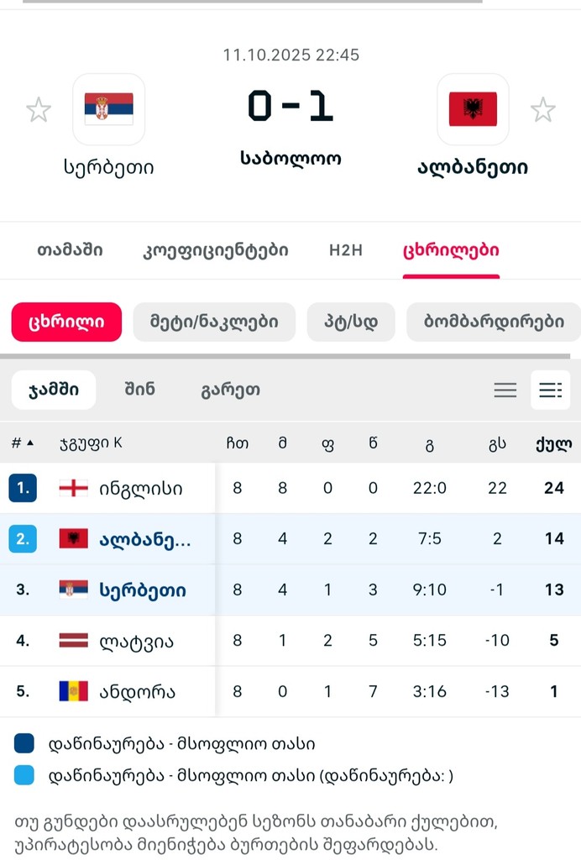Click the Latvia flag in standings

coord(74,641)
